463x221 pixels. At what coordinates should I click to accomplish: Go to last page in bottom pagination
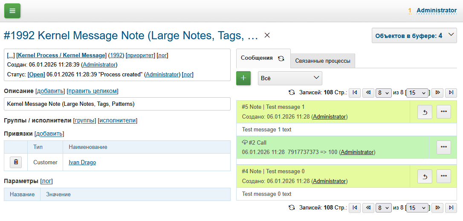coord(451,208)
